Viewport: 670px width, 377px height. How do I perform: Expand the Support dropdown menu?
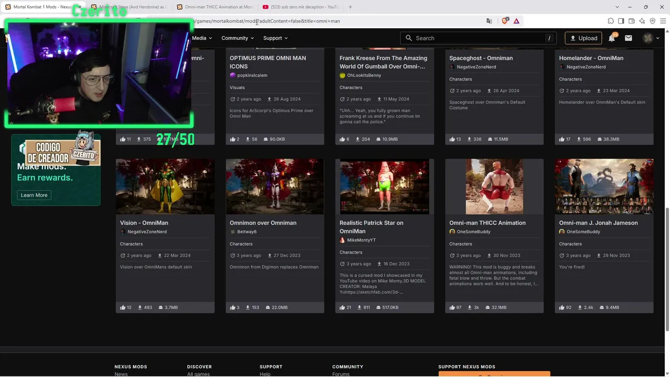(x=276, y=38)
